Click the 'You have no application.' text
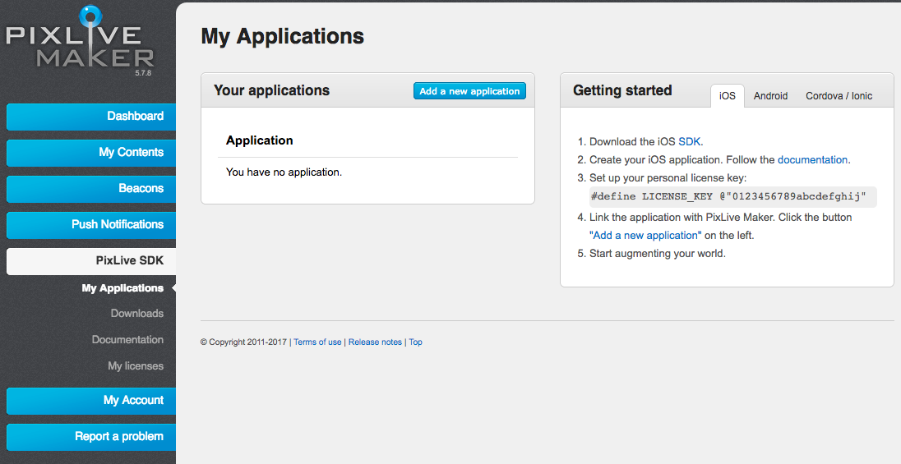The width and height of the screenshot is (901, 464). click(x=284, y=172)
